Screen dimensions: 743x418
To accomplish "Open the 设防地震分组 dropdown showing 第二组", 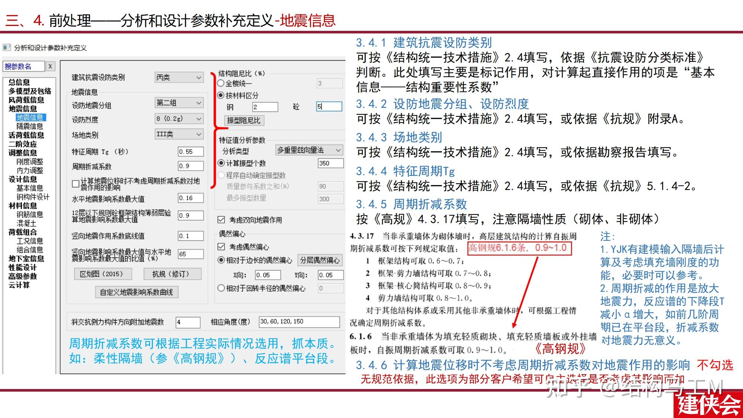I will click(179, 103).
